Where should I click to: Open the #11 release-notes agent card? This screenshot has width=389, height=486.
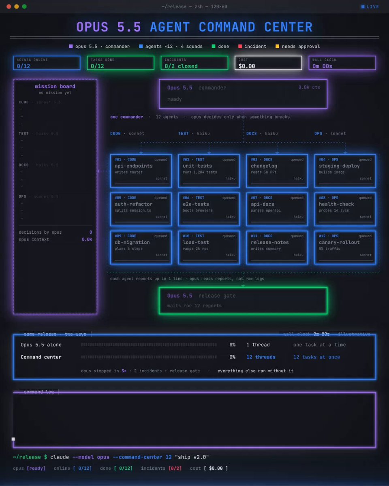tap(277, 247)
